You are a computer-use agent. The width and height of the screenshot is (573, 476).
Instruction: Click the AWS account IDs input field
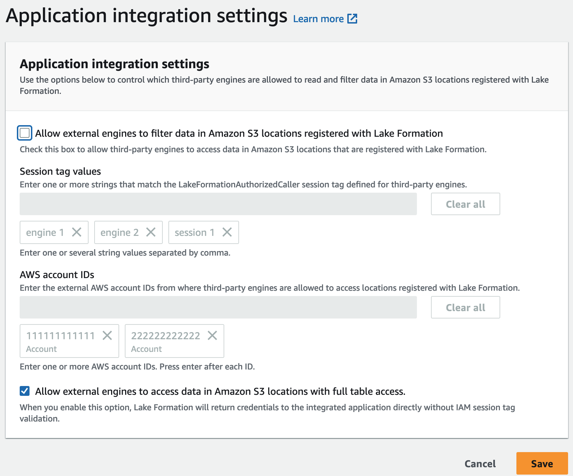[x=218, y=307]
